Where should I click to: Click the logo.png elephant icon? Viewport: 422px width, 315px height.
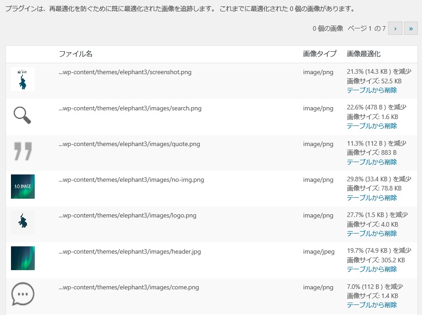click(23, 223)
